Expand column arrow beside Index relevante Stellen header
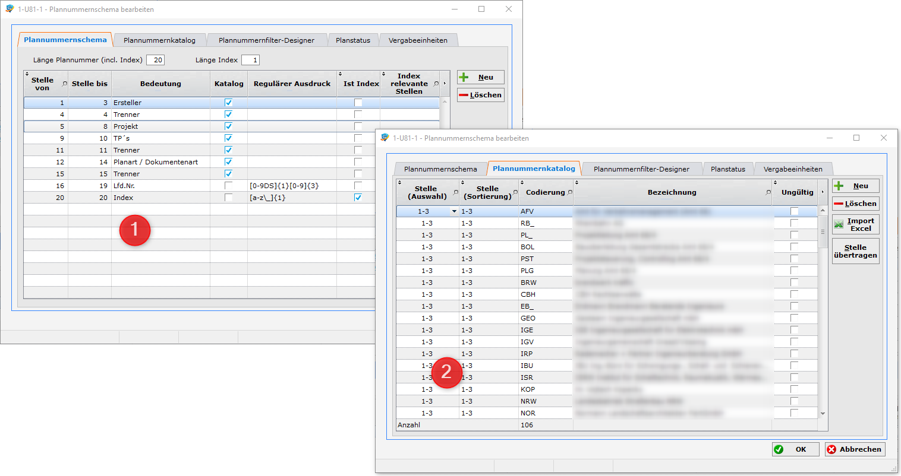901x476 pixels. click(x=445, y=84)
